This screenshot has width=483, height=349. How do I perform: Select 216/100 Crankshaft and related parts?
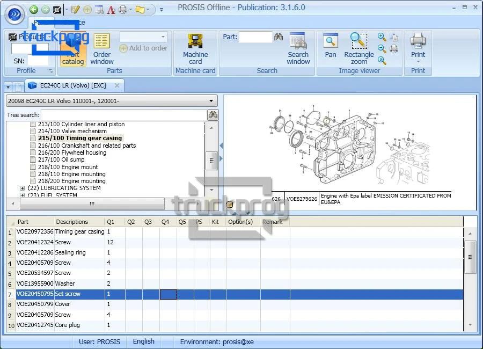tap(87, 146)
